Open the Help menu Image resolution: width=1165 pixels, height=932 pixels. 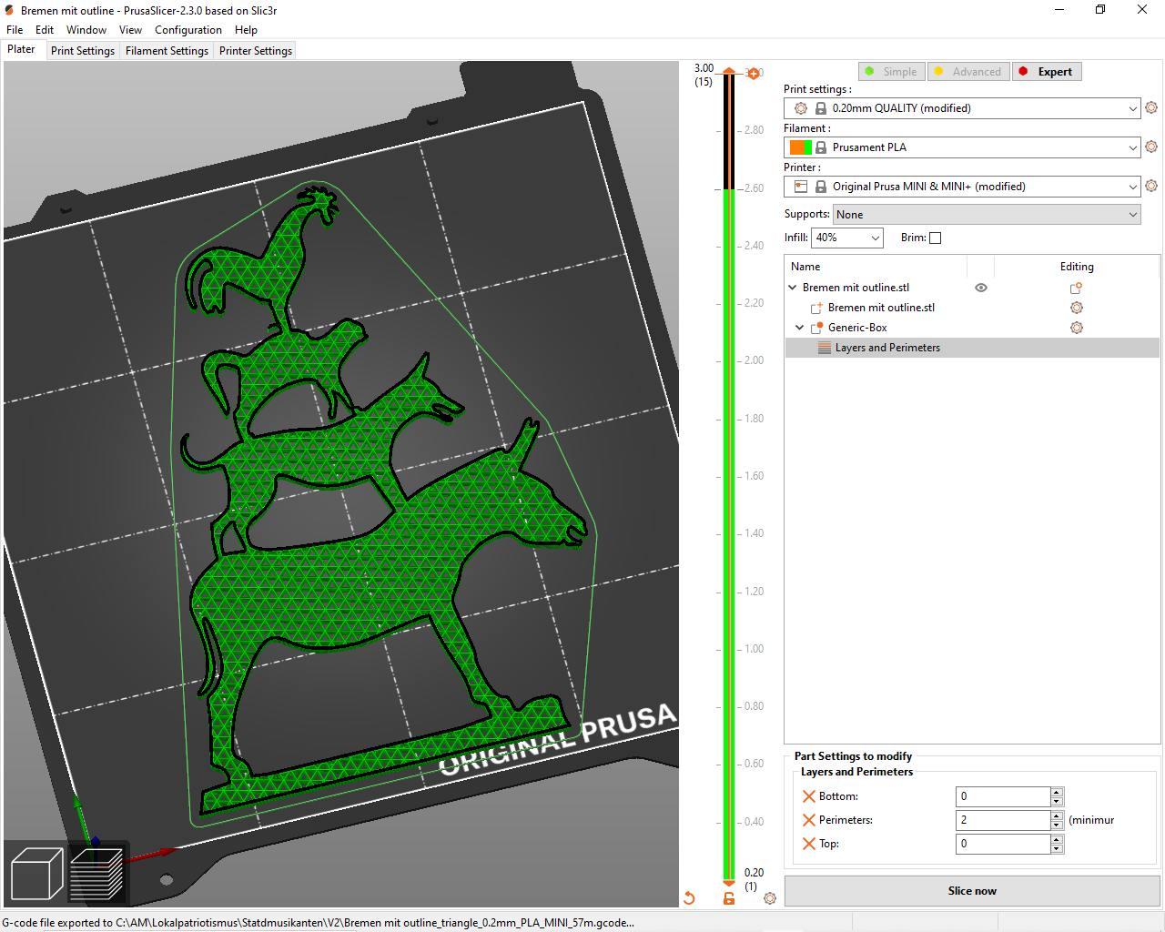[246, 30]
